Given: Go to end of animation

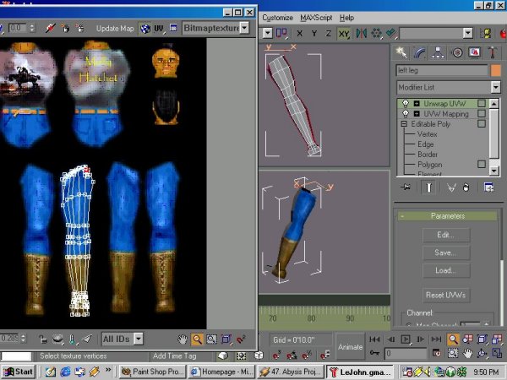Looking at the screenshot, I should click(x=437, y=339).
